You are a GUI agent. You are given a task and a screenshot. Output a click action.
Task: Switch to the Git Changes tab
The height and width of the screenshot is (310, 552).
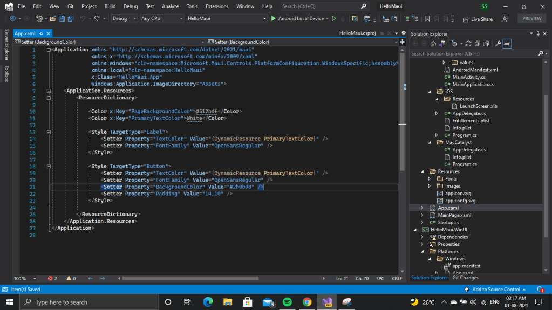(465, 278)
